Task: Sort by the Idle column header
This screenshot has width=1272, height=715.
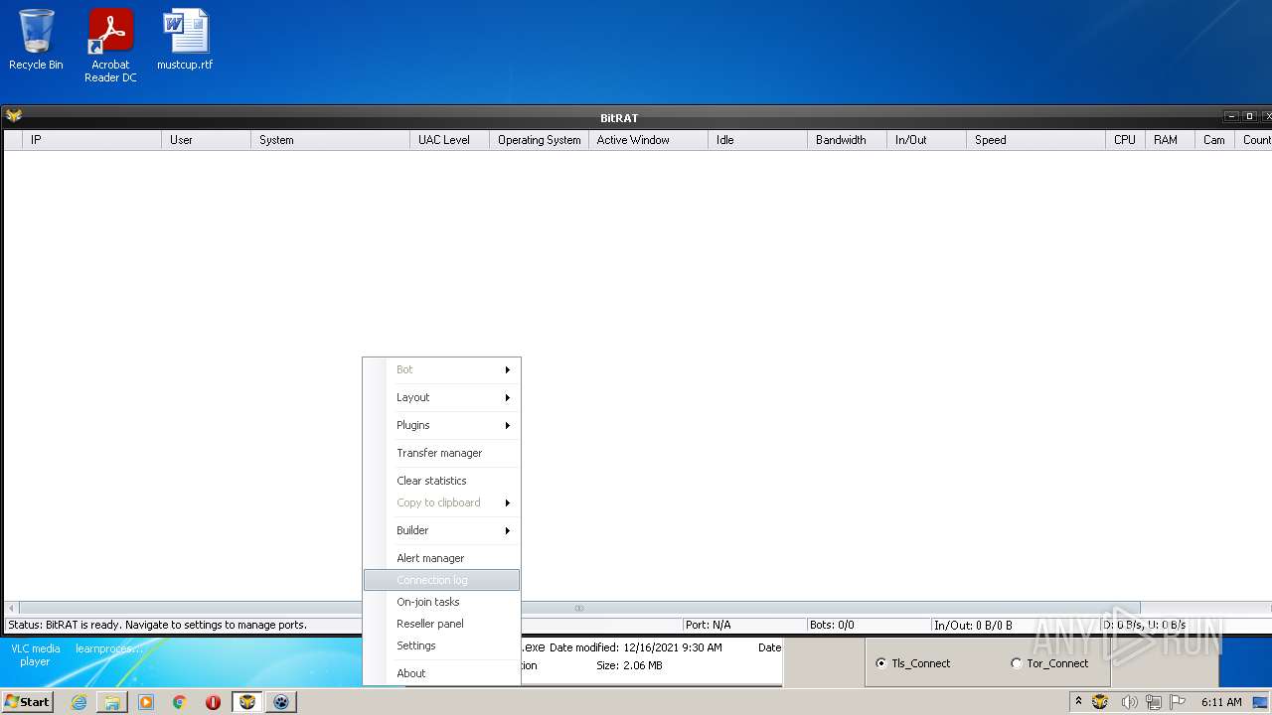Action: (757, 140)
